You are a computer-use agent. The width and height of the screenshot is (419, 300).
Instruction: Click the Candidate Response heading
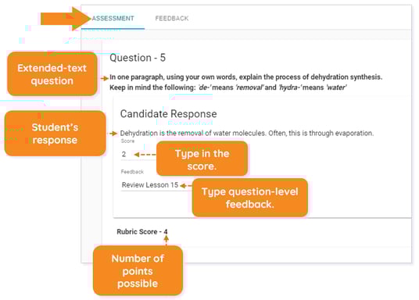[x=168, y=114]
